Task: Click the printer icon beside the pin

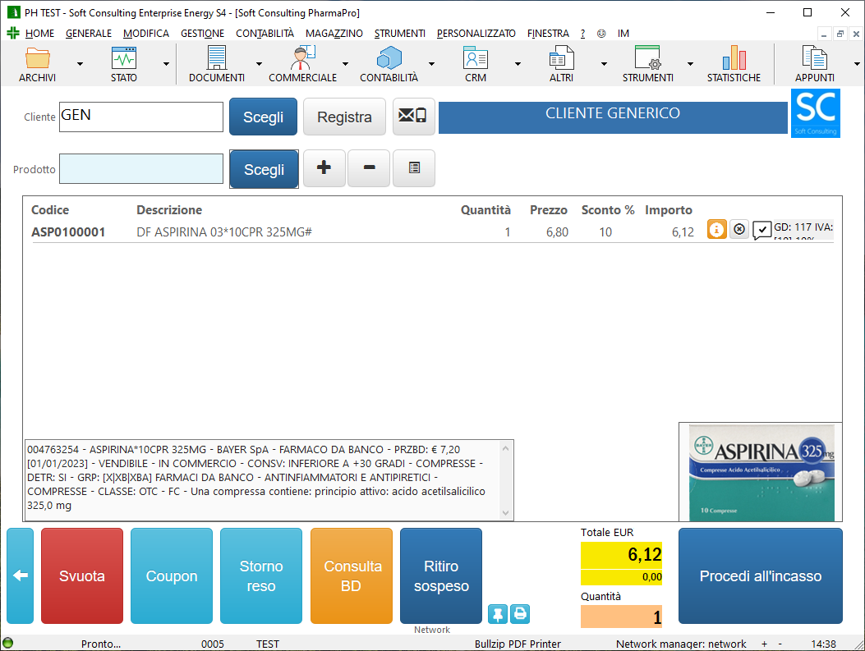Action: point(520,613)
